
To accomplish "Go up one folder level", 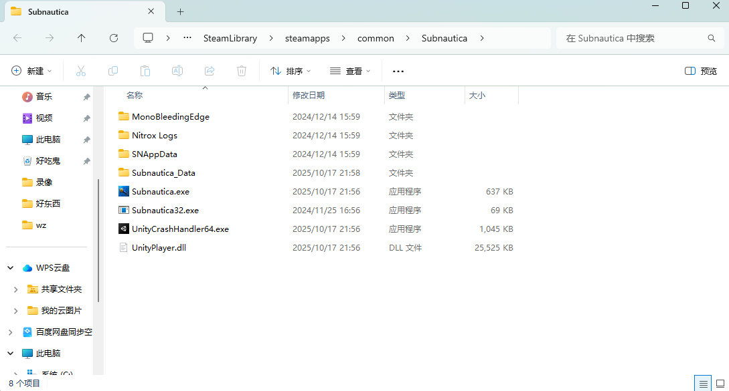I will (81, 38).
